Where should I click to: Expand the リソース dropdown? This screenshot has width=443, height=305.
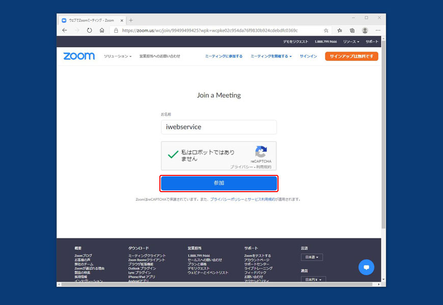click(351, 42)
